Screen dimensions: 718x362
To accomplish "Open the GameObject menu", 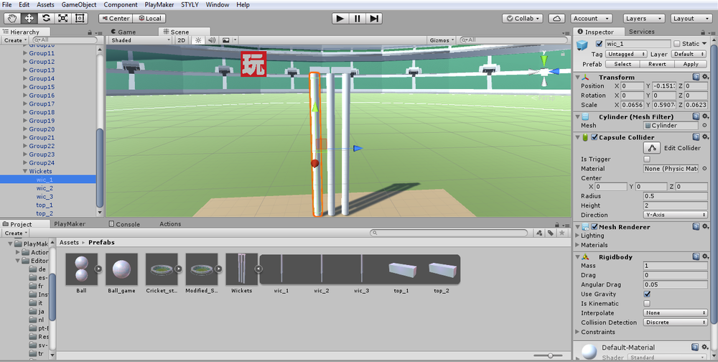I will tap(79, 4).
